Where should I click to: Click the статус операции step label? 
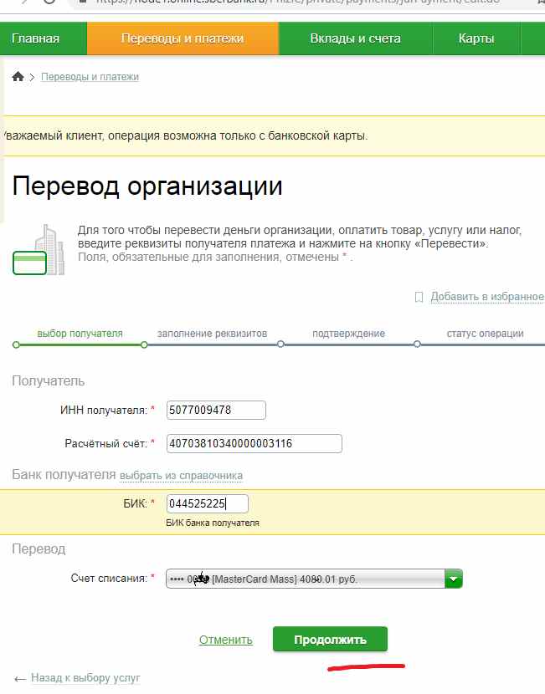pyautogui.click(x=486, y=334)
